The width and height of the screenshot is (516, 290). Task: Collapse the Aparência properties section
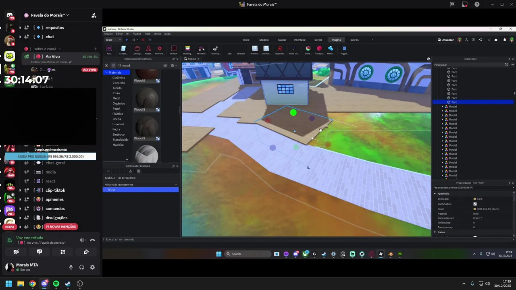tap(435, 194)
